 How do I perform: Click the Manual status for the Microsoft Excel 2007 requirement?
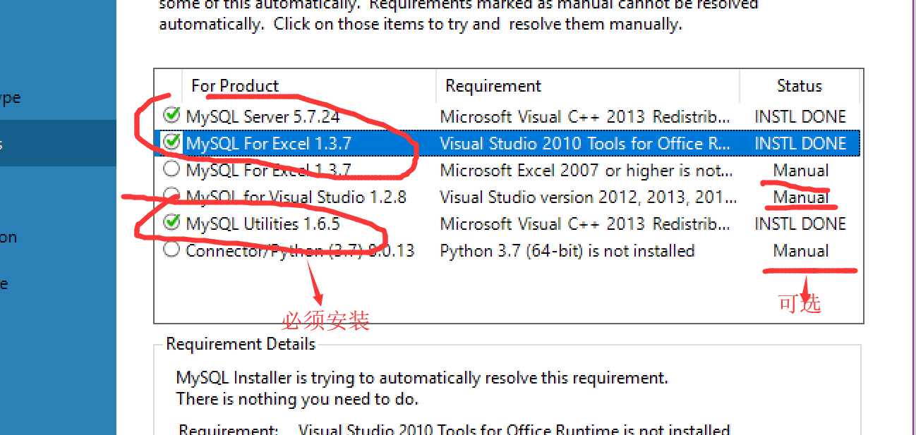(x=801, y=170)
